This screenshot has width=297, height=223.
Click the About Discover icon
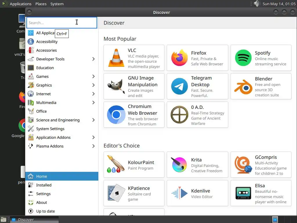pyautogui.click(x=31, y=202)
